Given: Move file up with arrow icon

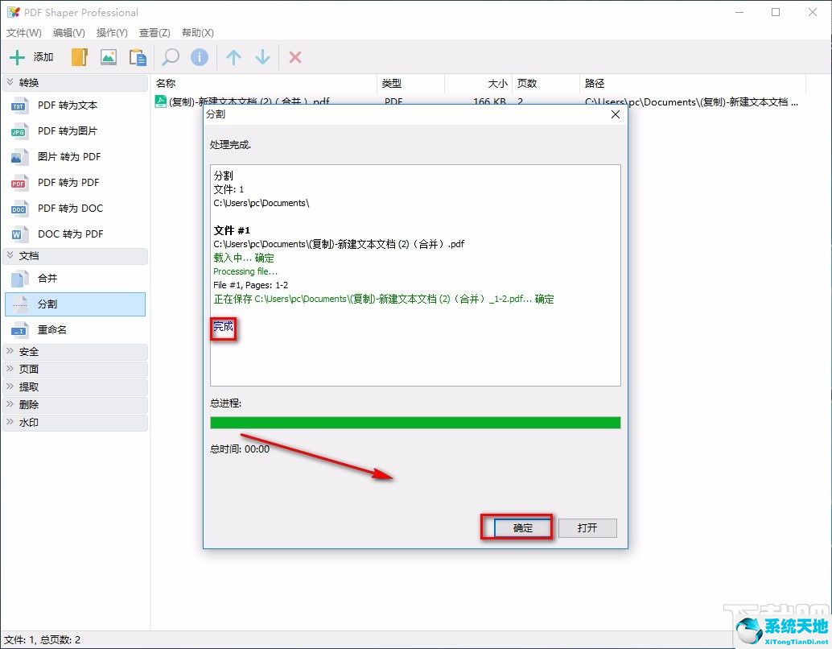Looking at the screenshot, I should coord(233,57).
